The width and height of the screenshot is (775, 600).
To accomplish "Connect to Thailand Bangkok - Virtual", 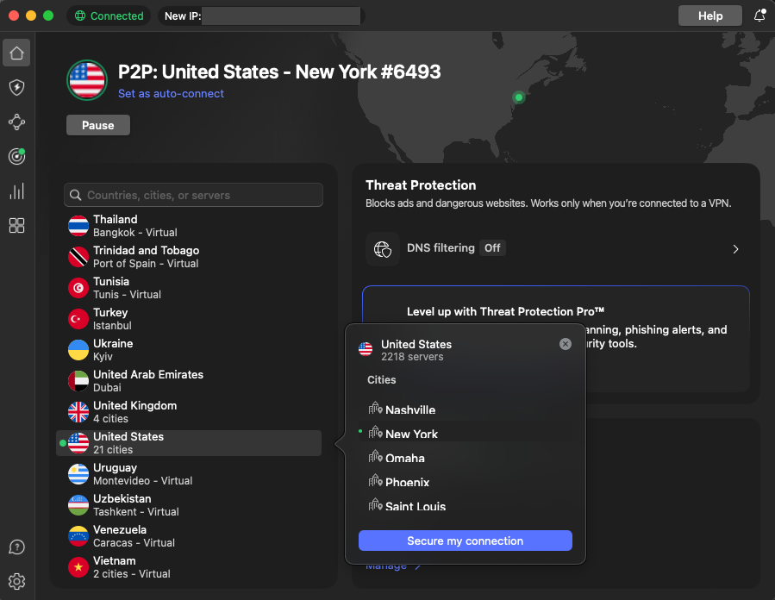I will (189, 226).
